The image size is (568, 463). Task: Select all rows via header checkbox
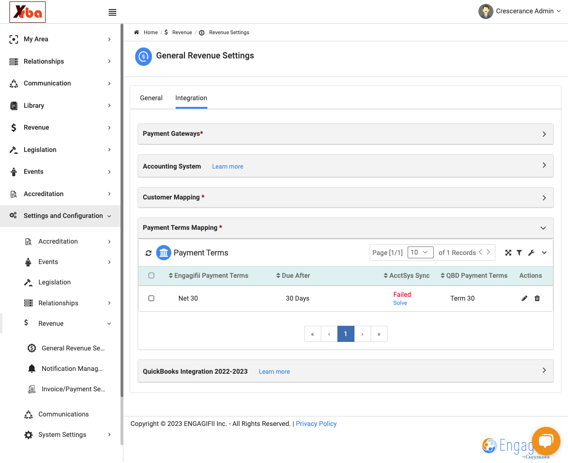tap(151, 275)
